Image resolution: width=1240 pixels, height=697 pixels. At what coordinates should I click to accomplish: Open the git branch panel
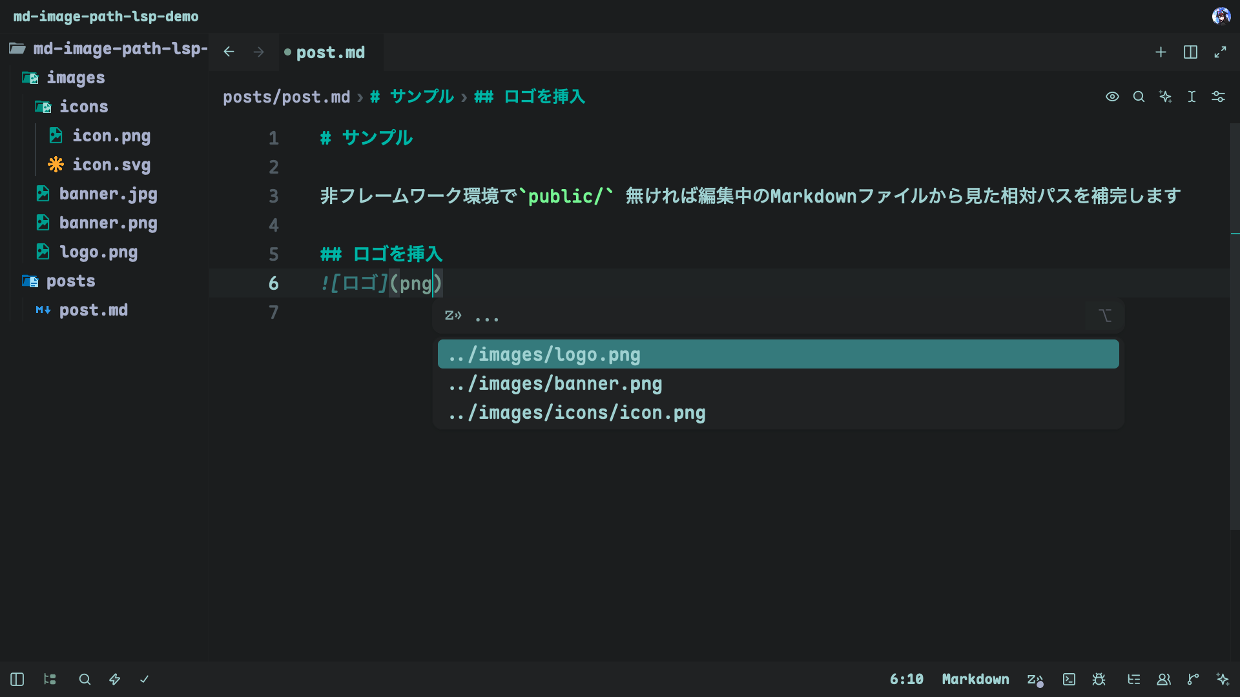point(1193,679)
